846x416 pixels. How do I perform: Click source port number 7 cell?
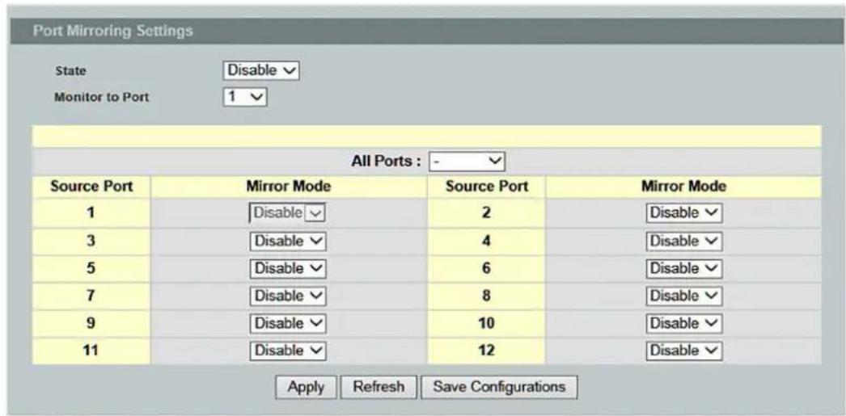pos(91,296)
